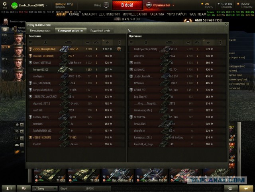
Task: Close the «Результаты боя» window
Action: (226, 24)
